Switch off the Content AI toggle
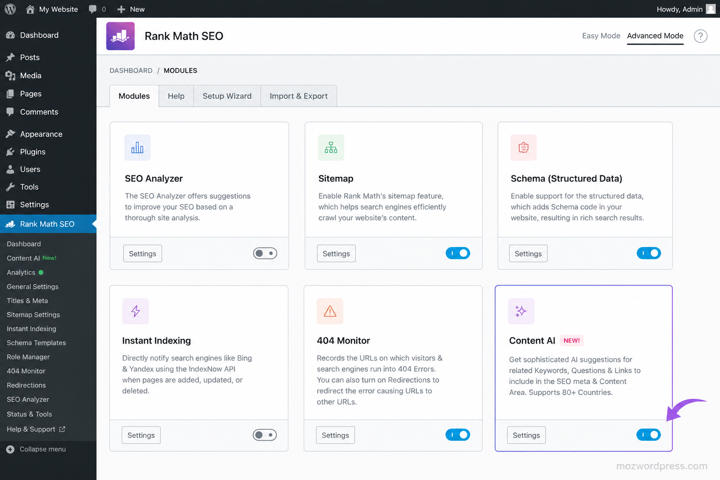Image resolution: width=720 pixels, height=480 pixels. (x=649, y=435)
